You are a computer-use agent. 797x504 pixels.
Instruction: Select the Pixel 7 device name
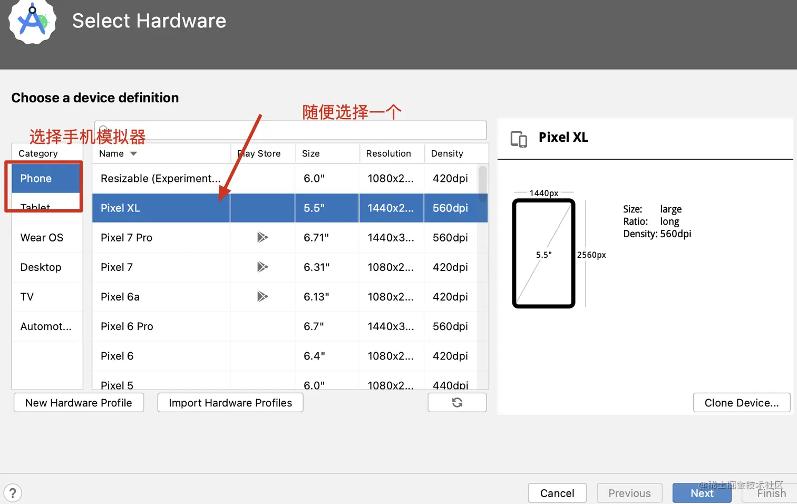(116, 267)
